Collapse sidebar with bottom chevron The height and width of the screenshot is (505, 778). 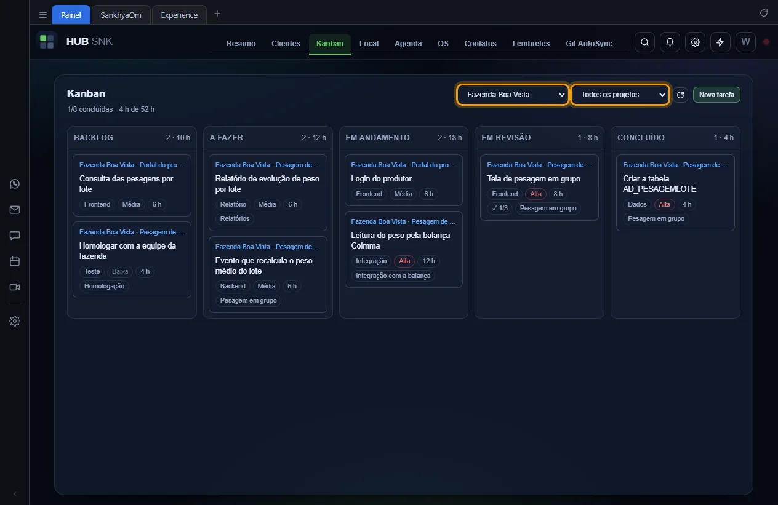coord(15,494)
